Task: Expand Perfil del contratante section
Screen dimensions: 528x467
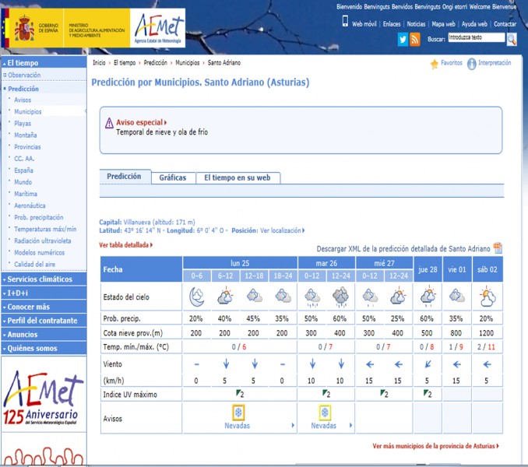Action: coord(44,321)
